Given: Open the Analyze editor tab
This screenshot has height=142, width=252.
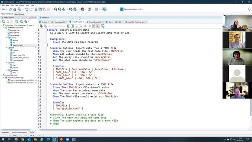Looking at the screenshot, I should click(x=44, y=22).
